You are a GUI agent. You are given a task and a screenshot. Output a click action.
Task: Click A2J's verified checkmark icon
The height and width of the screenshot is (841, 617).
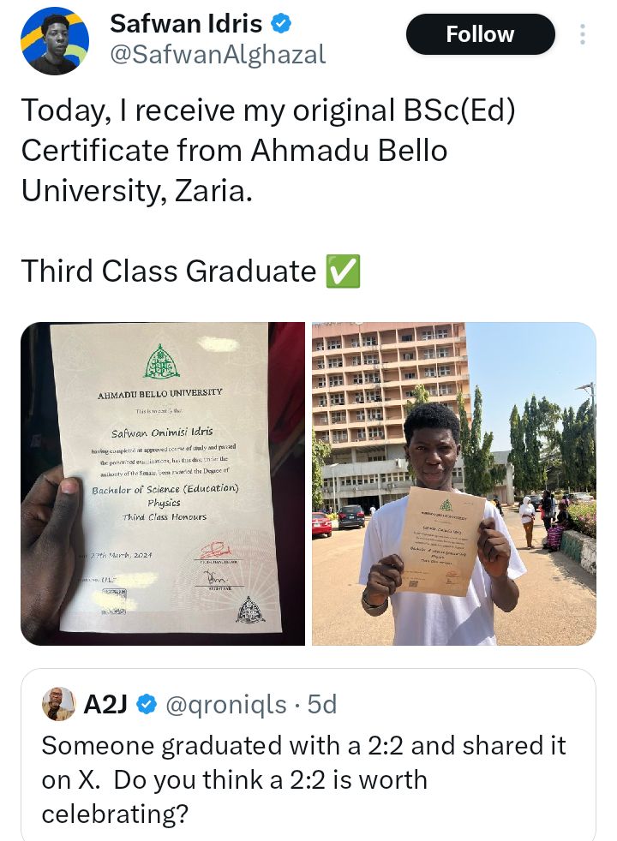point(145,703)
